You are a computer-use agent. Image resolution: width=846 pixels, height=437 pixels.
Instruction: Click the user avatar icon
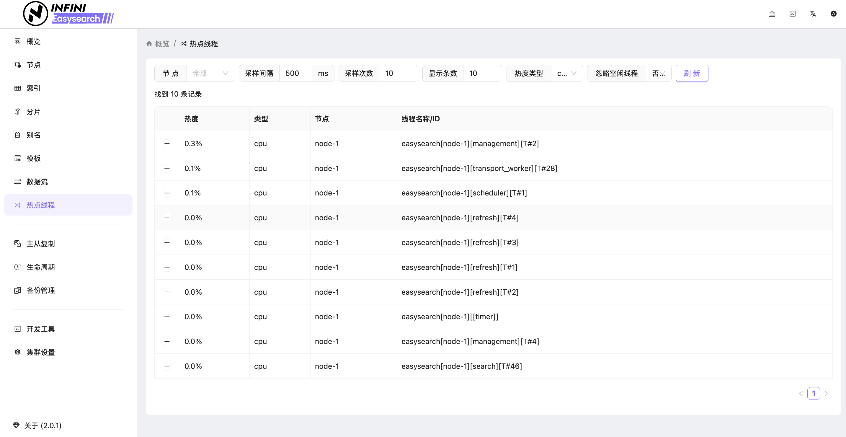[x=833, y=14]
